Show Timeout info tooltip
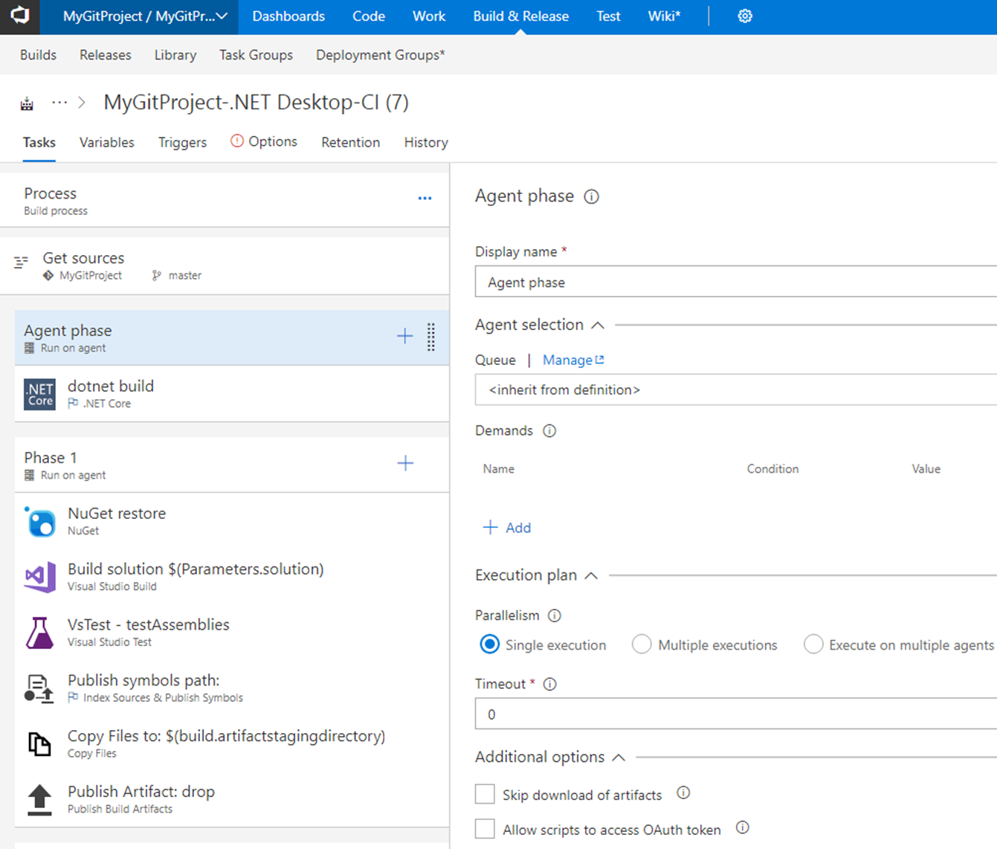 click(550, 685)
